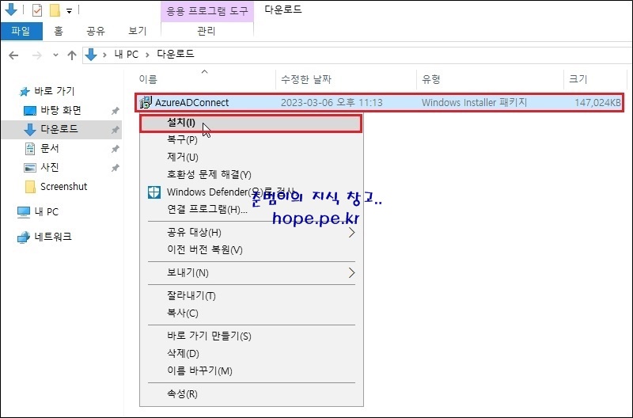Switch to the 공유 ribbon tab
This screenshot has width=633, height=418.
96,31
